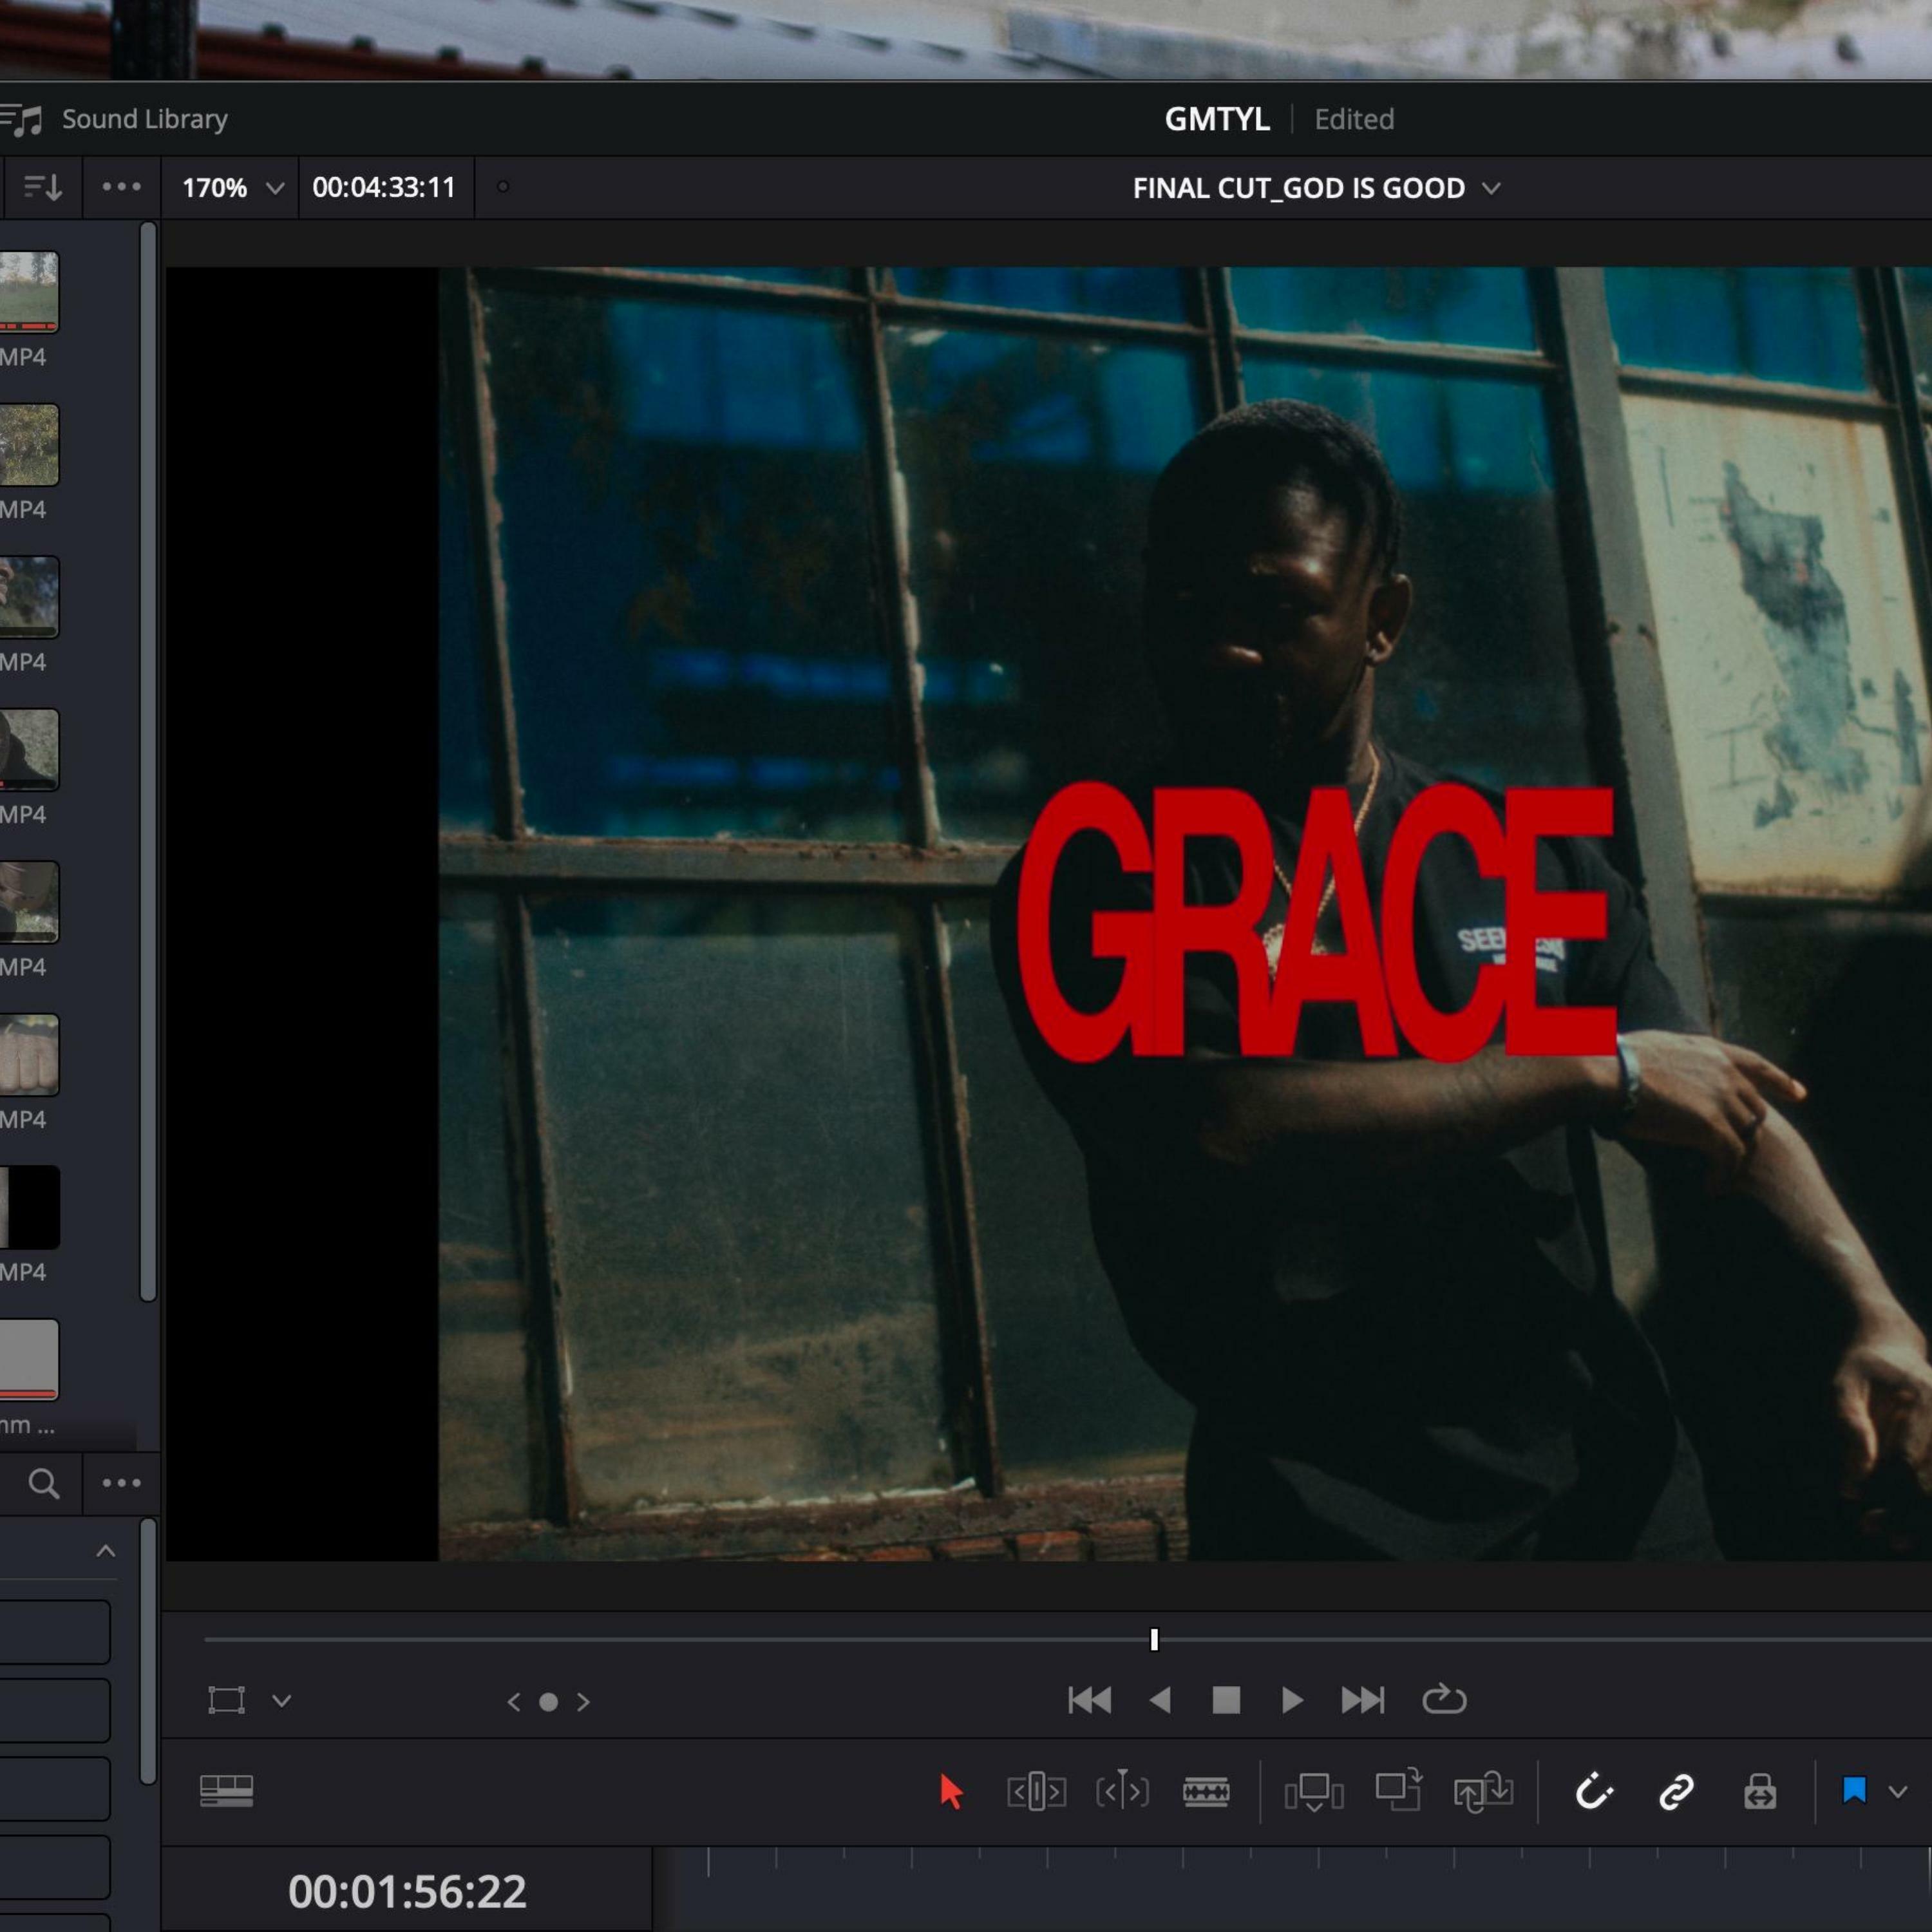Open media pool sort menu
The width and height of the screenshot is (1932, 1932).
click(42, 187)
